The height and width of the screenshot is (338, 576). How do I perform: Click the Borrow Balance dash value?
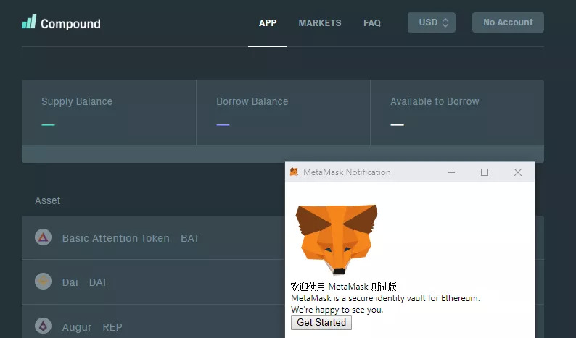click(x=223, y=125)
